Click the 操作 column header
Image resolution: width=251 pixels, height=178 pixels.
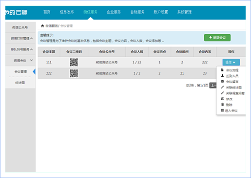coord(231,52)
